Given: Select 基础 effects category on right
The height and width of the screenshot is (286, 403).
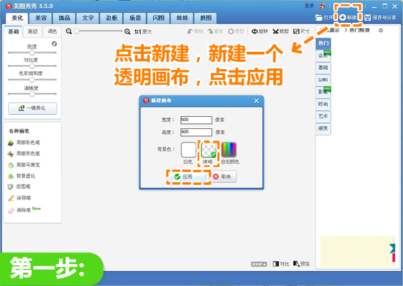Looking at the screenshot, I should 323,68.
